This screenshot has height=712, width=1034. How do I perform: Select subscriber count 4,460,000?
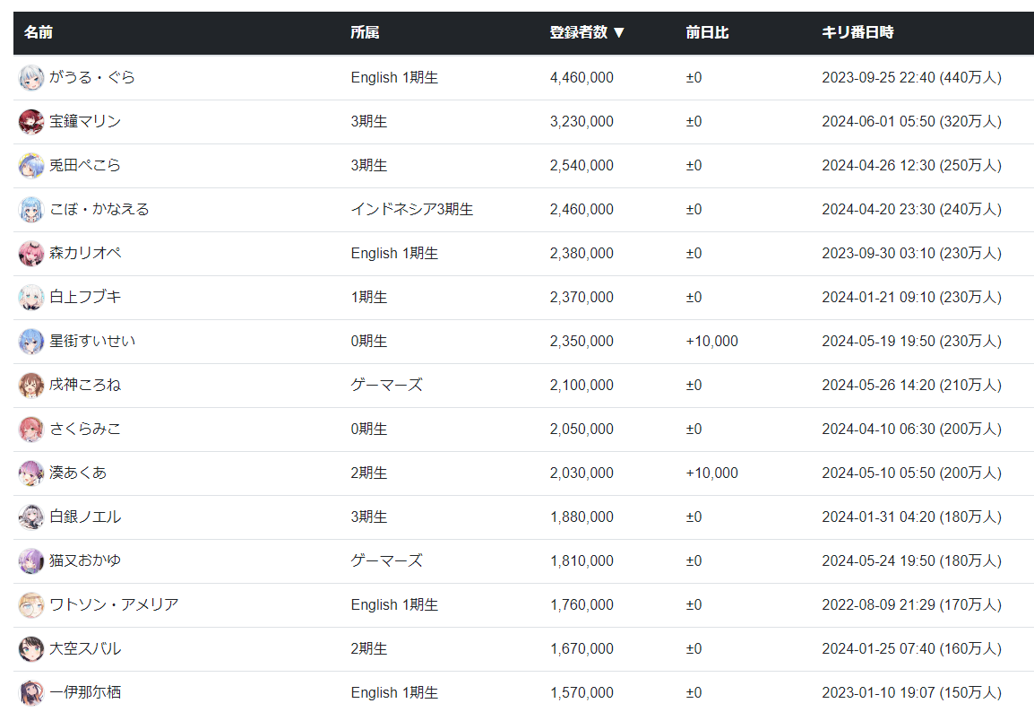coord(582,77)
